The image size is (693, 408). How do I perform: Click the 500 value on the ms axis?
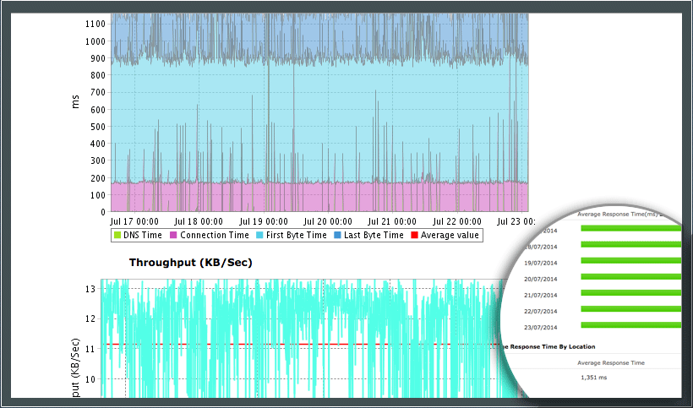(x=98, y=127)
